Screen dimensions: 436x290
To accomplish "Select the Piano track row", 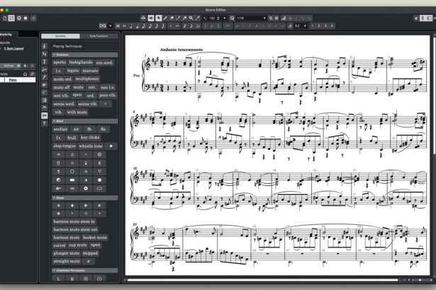I will [18, 80].
